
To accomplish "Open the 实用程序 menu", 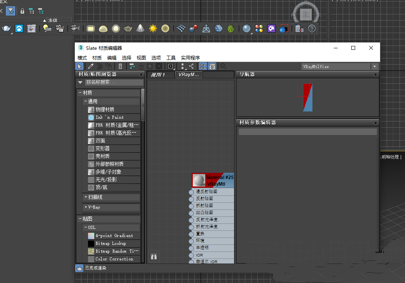I will (x=190, y=58).
